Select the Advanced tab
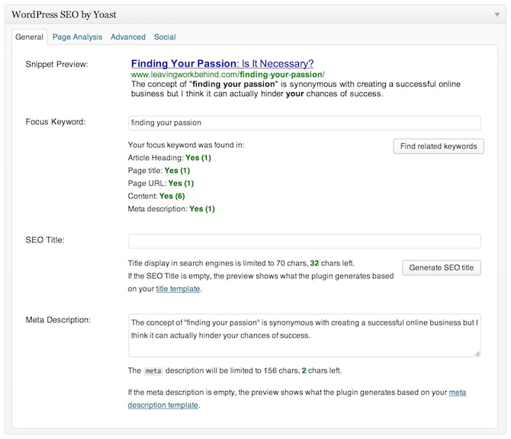 (127, 37)
